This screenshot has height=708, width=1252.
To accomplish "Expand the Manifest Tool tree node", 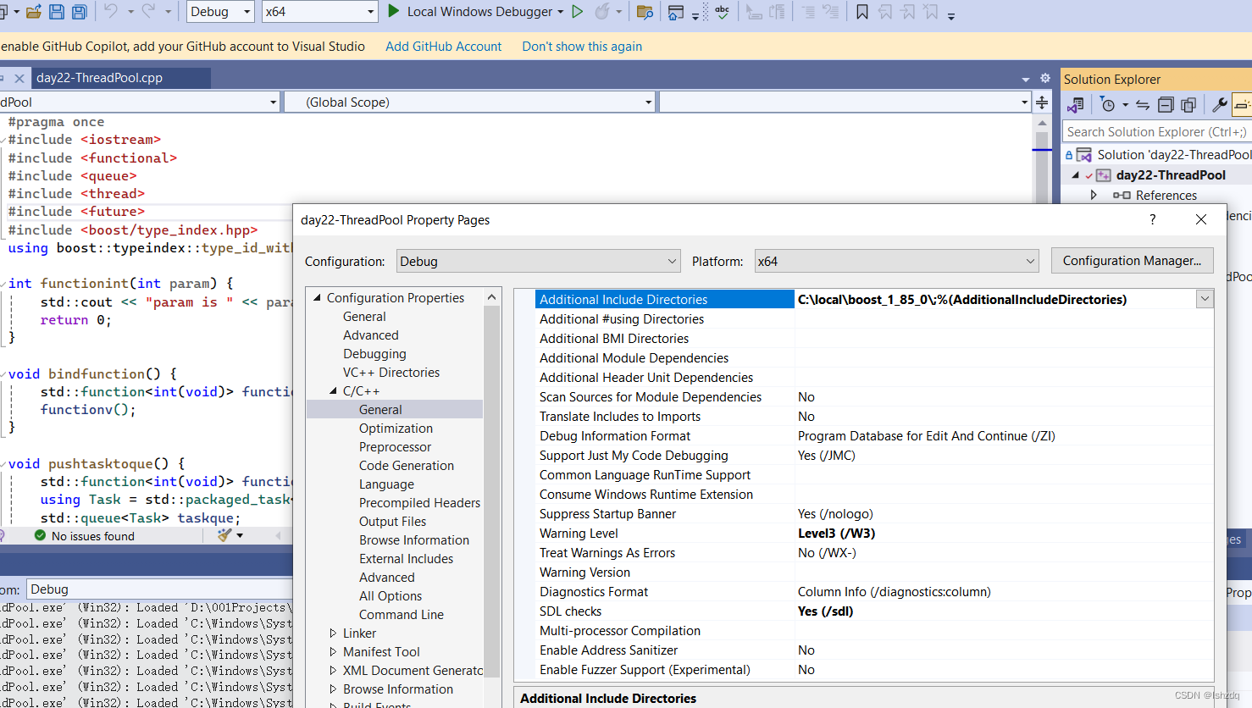I will 334,651.
